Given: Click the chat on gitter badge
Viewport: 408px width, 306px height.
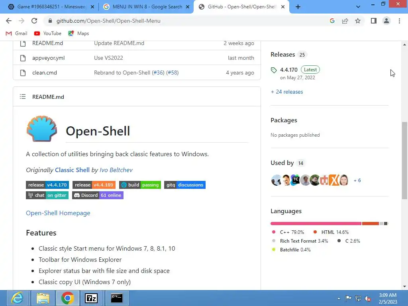Looking at the screenshot, I should click(47, 195).
